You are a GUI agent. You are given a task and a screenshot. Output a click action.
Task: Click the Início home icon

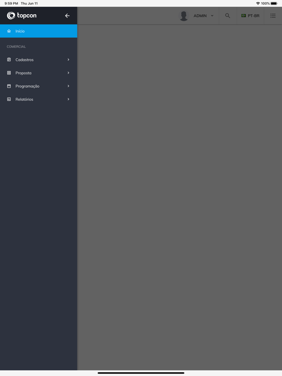(x=9, y=31)
